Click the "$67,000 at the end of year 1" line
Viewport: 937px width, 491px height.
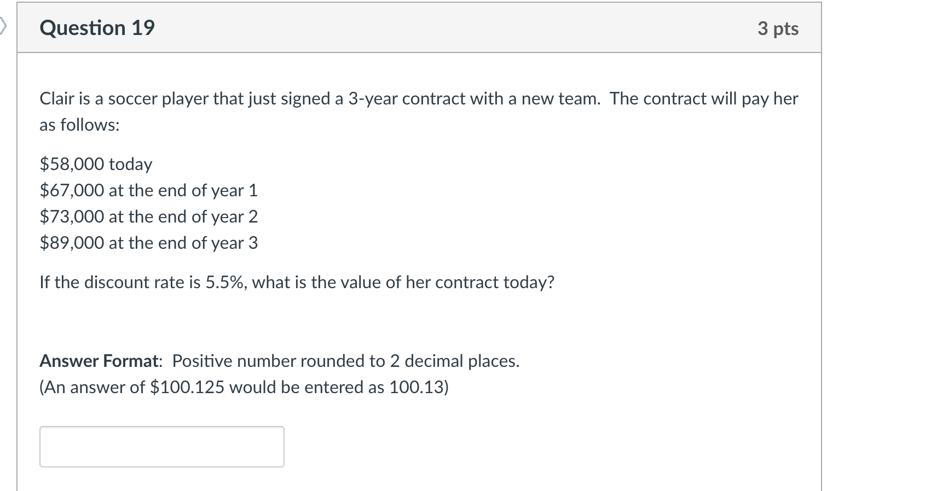[x=148, y=190]
